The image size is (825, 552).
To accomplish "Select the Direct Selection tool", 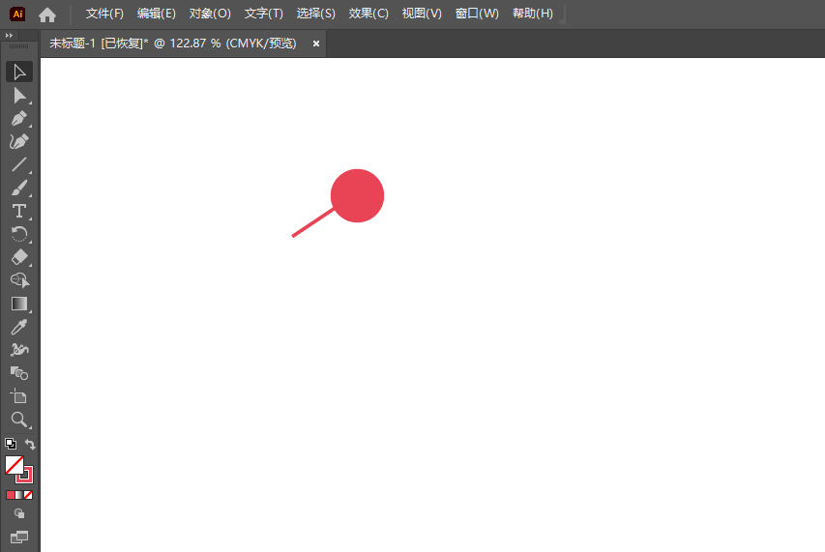I will 19,95.
